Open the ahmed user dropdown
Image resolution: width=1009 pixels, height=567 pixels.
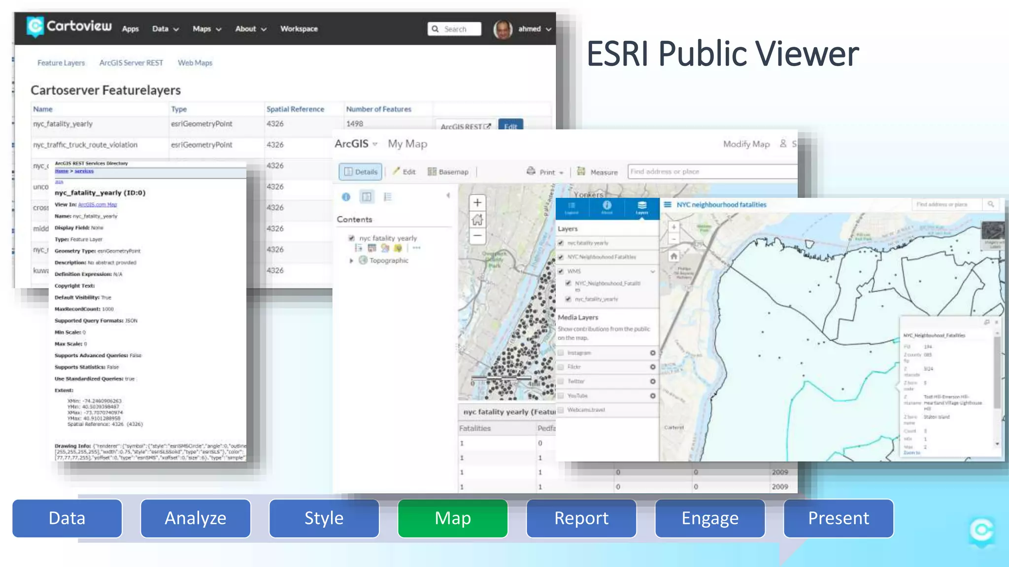tap(535, 29)
